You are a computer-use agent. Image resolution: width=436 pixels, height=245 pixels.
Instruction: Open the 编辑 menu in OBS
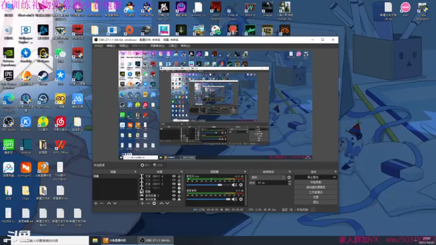pos(111,46)
